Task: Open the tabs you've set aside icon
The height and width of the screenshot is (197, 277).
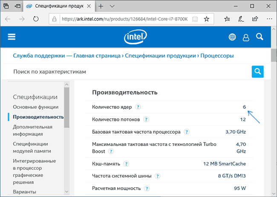Action: click(x=6, y=6)
